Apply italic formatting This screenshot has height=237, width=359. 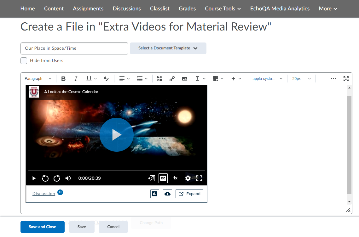(76, 79)
